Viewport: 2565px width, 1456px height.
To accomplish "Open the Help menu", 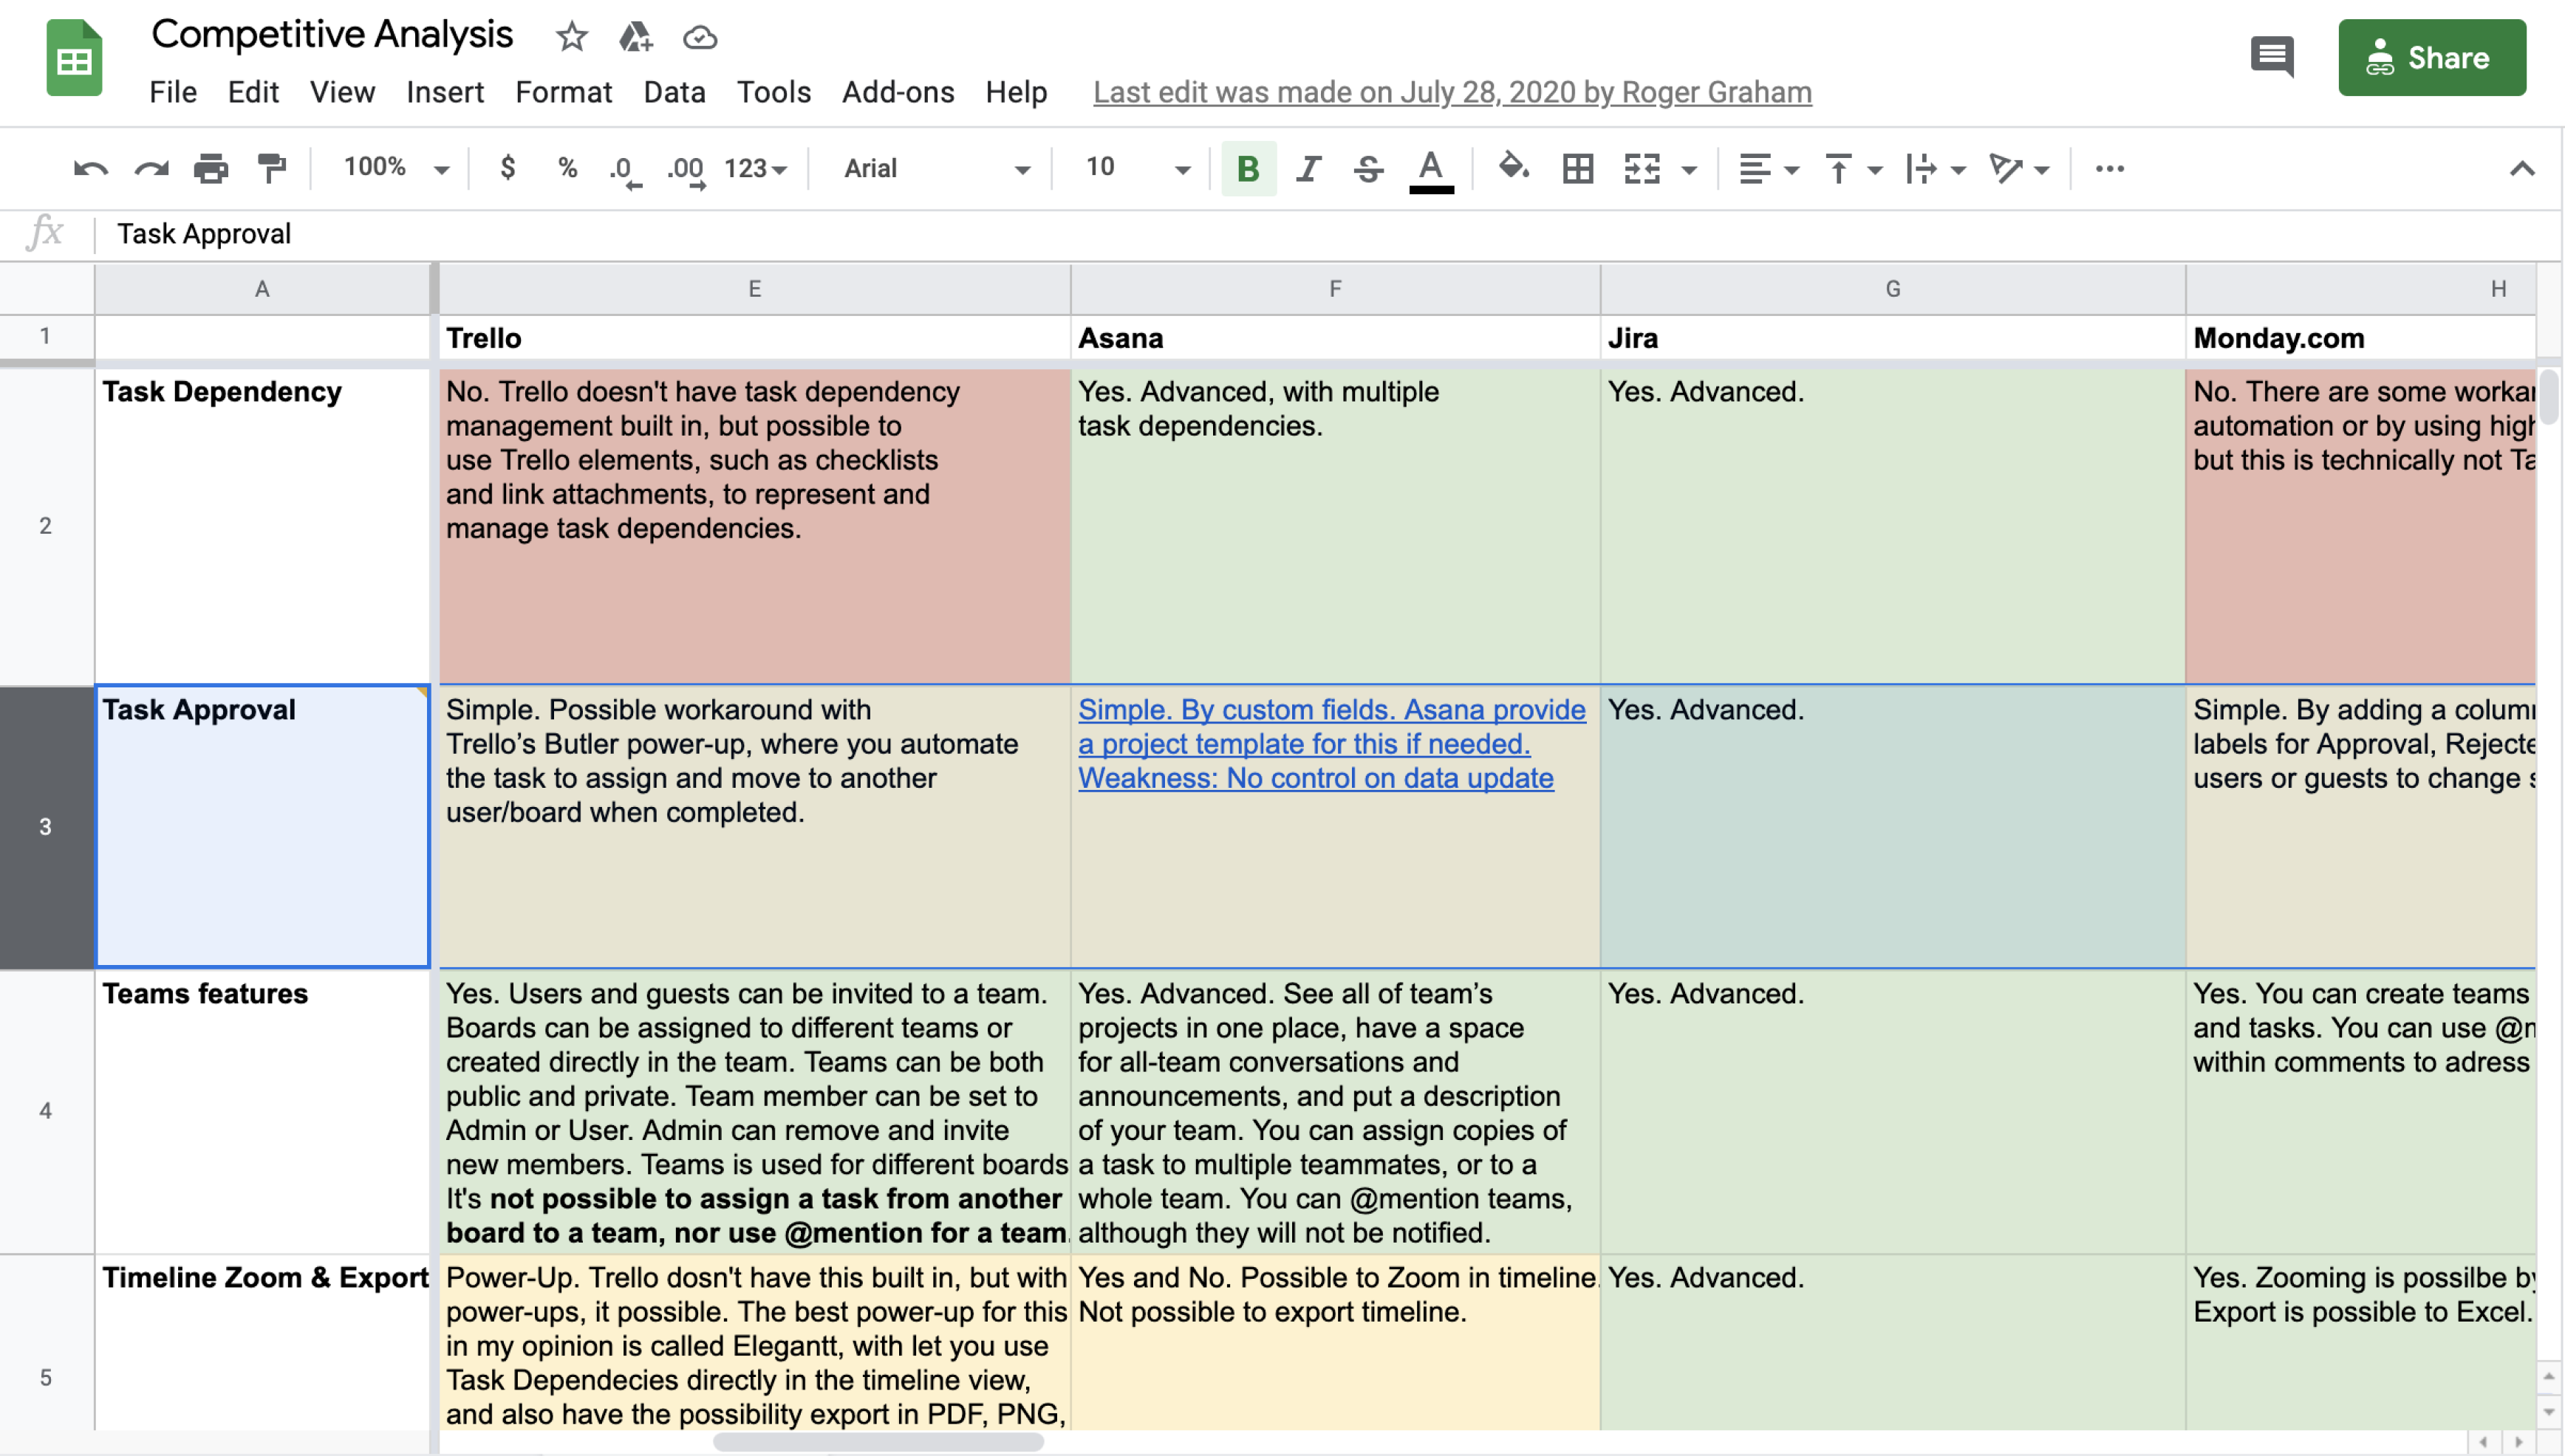I will click(x=1015, y=92).
